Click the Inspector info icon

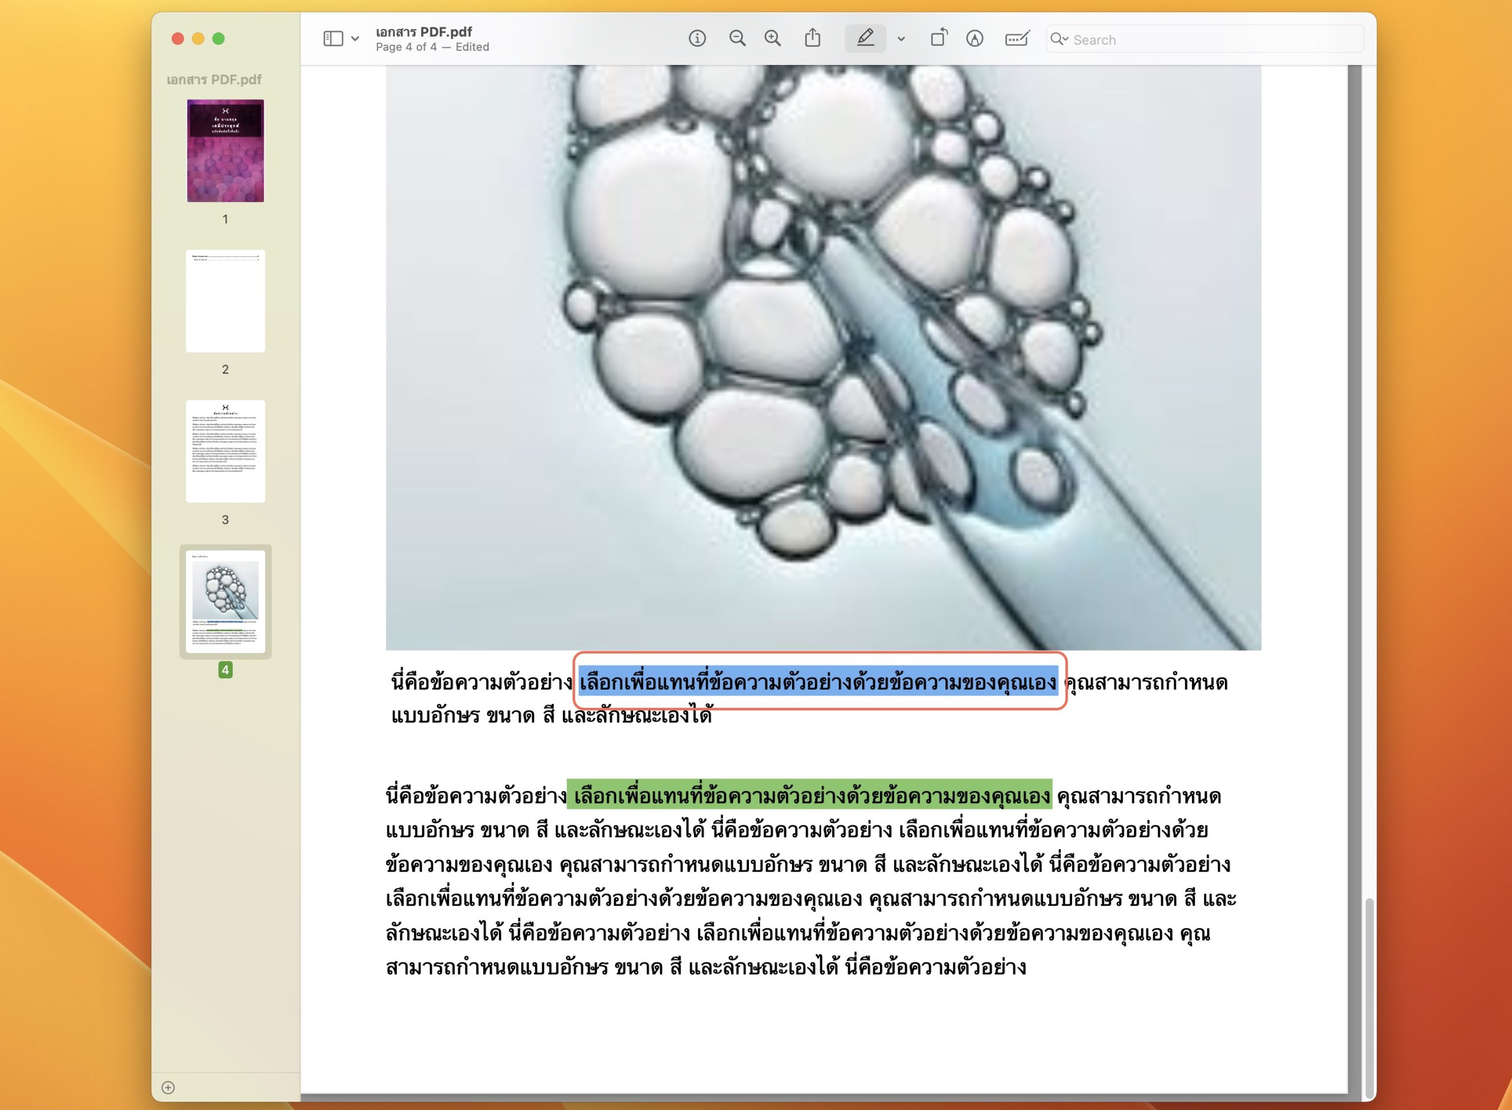coord(697,38)
